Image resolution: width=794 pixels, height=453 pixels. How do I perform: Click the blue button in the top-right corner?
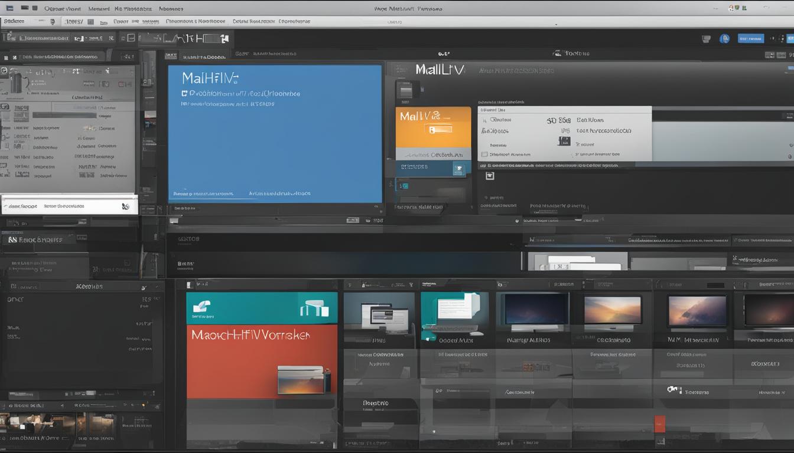(x=751, y=39)
